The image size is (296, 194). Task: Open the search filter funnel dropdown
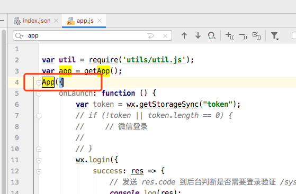[x=275, y=35]
